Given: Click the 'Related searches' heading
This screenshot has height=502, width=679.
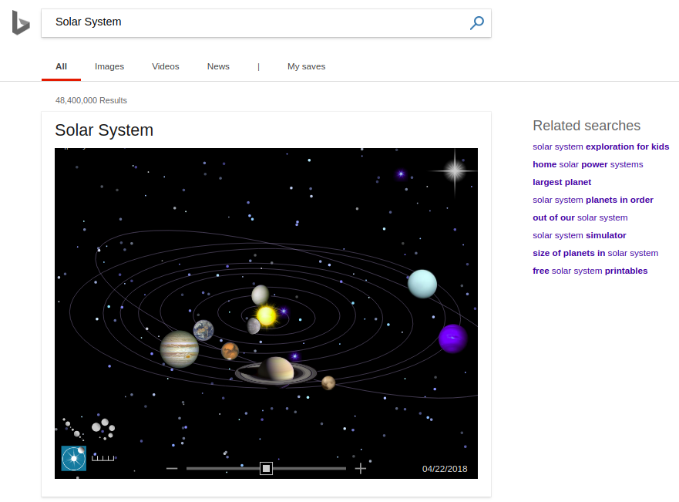Looking at the screenshot, I should [x=587, y=126].
